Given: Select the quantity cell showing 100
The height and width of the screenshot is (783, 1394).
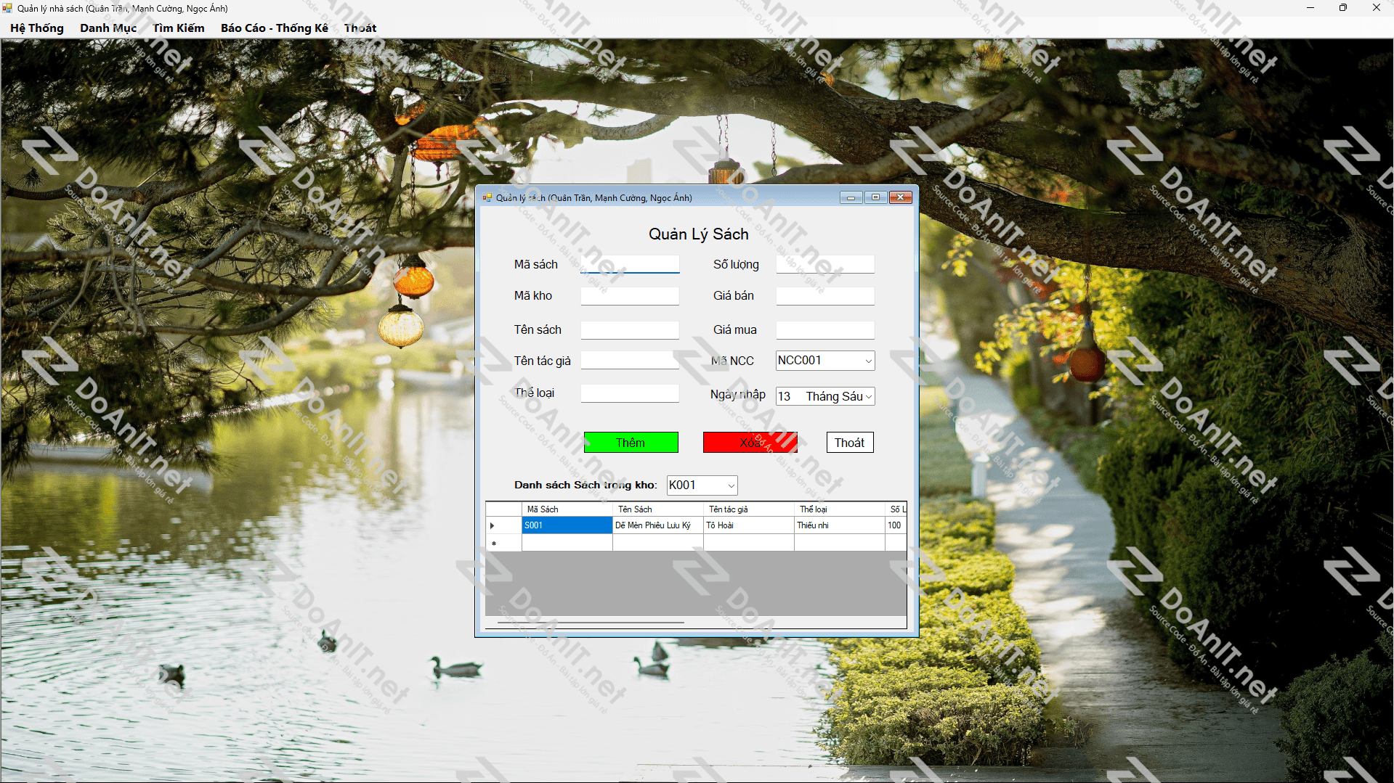Looking at the screenshot, I should pos(895,525).
